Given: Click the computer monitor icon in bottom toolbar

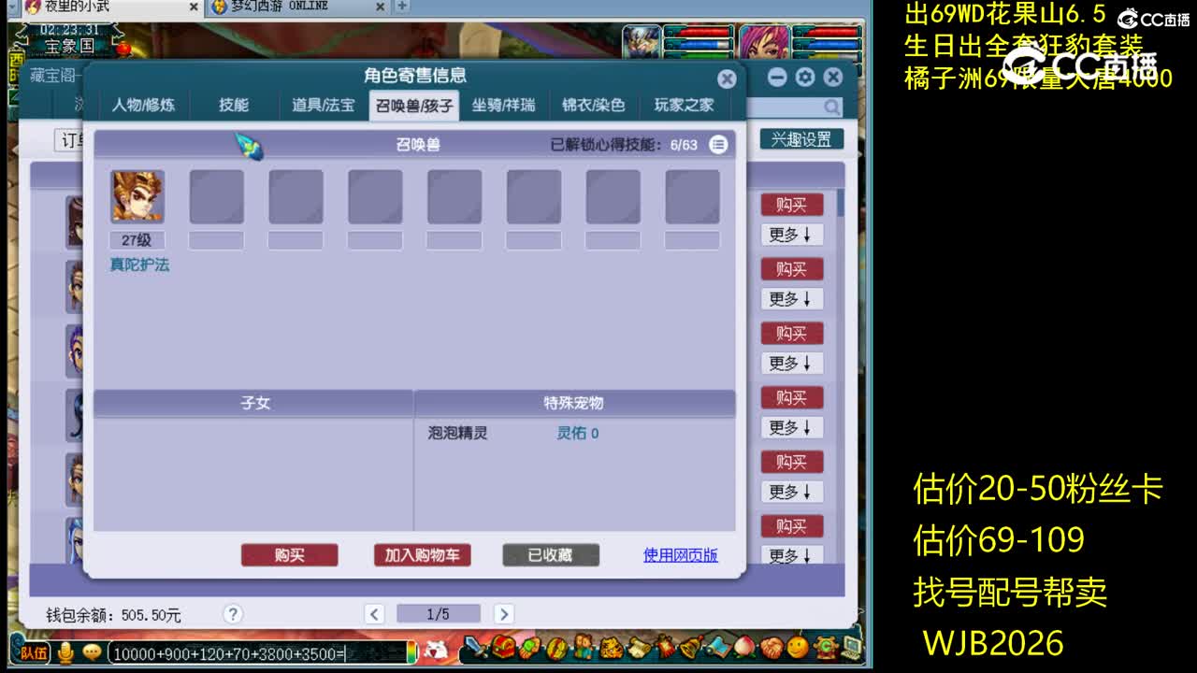Looking at the screenshot, I should (x=851, y=647).
